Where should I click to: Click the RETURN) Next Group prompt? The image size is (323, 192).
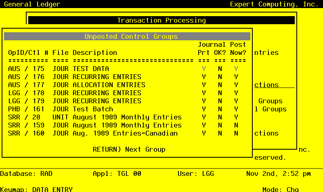[x=129, y=149]
